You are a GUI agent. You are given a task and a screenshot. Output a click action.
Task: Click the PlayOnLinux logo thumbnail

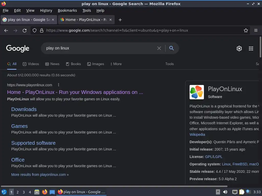197,92
